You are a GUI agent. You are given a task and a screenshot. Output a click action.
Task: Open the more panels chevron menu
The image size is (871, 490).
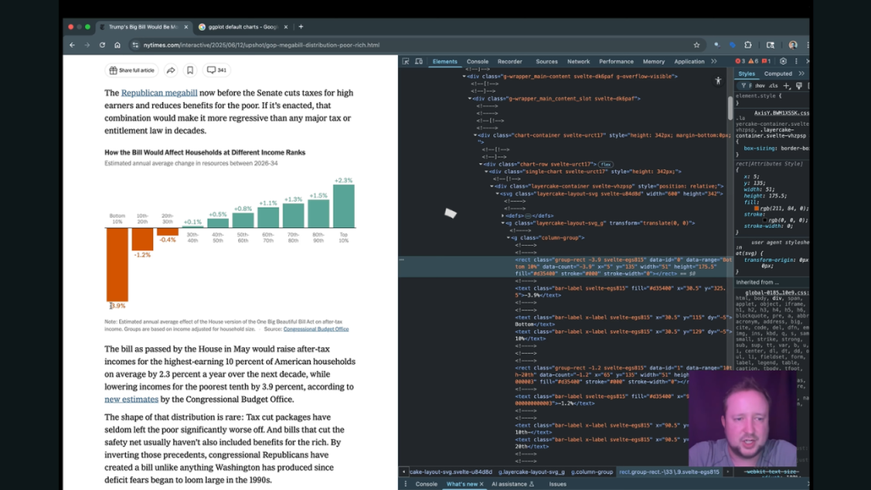click(x=713, y=60)
